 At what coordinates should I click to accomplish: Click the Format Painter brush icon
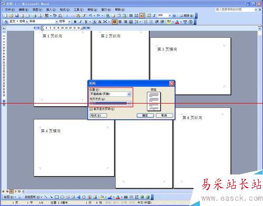pyautogui.click(x=84, y=16)
